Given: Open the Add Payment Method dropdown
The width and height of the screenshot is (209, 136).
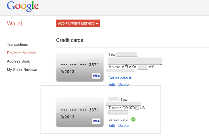Looking at the screenshot, I should (78, 23).
